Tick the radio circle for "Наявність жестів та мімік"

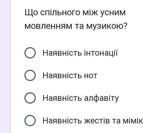[30, 121]
